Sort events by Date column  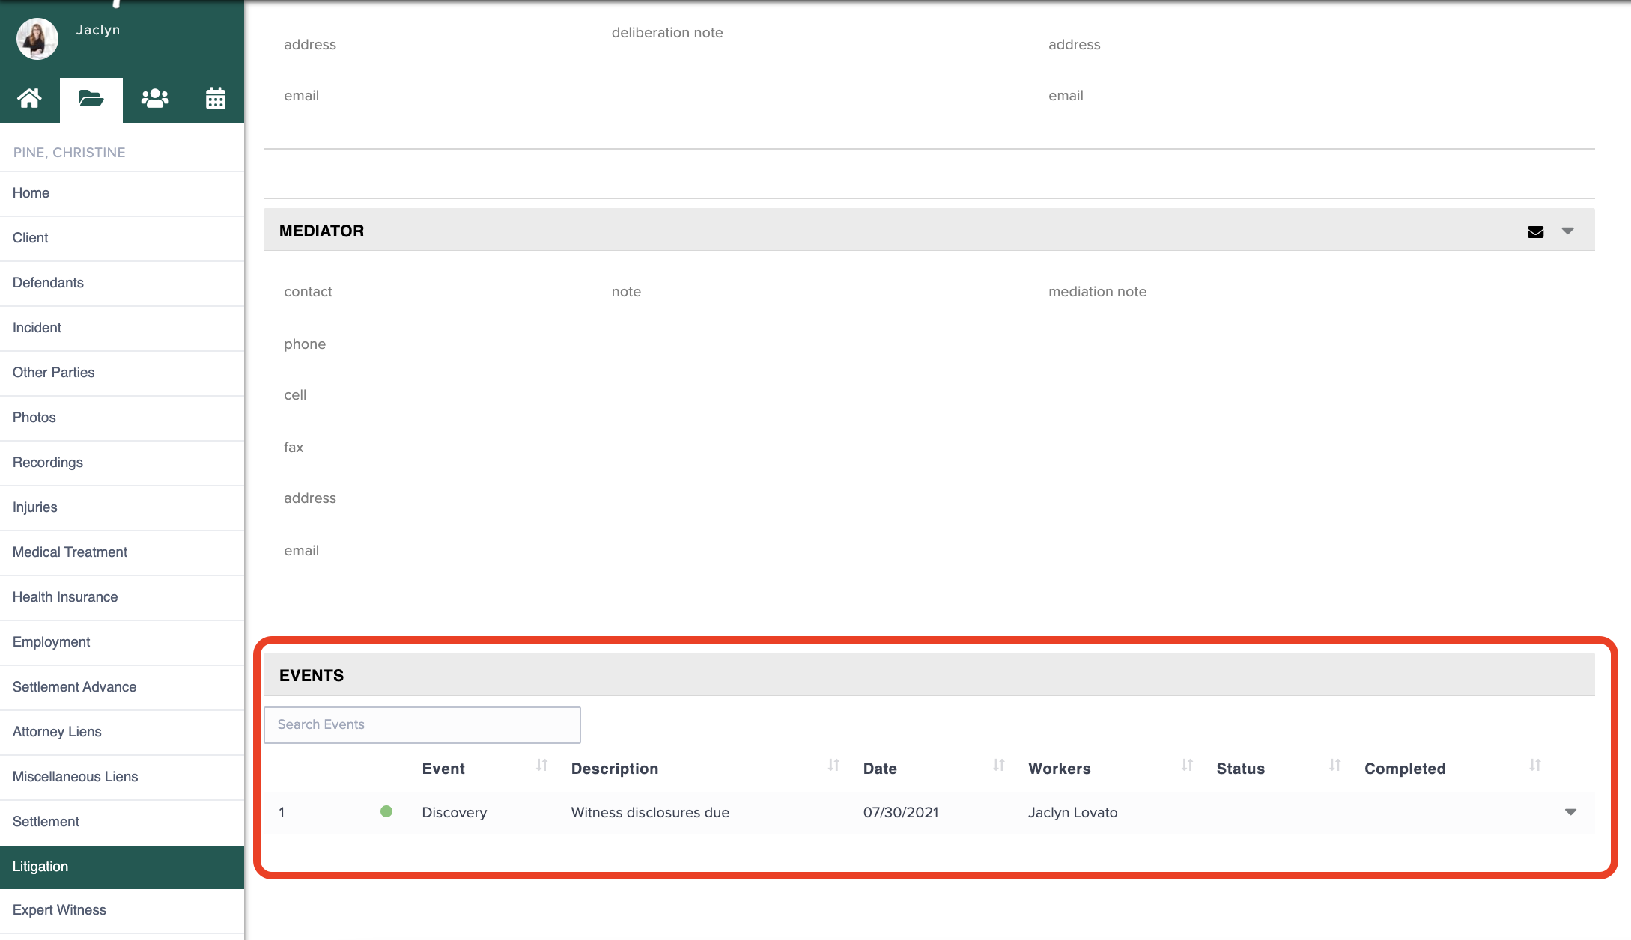point(999,765)
